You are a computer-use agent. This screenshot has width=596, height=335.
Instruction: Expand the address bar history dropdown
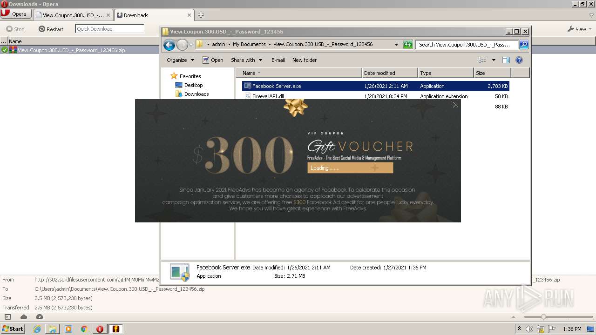coord(396,45)
